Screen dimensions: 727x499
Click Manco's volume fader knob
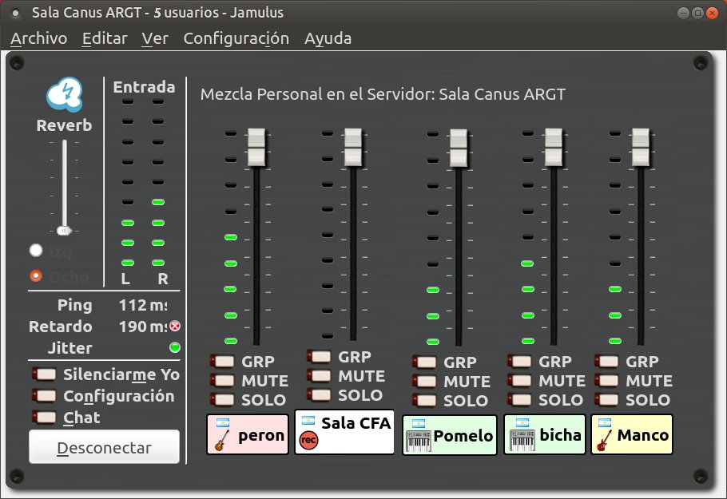[x=641, y=148]
